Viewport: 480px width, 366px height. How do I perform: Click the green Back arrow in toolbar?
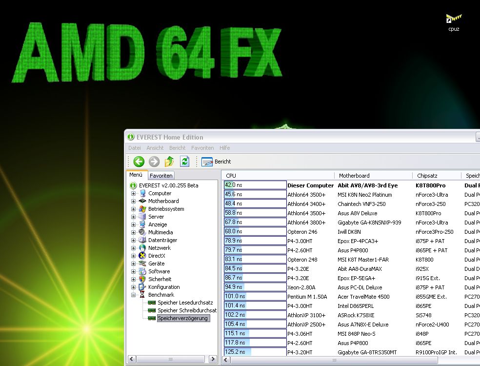click(139, 162)
